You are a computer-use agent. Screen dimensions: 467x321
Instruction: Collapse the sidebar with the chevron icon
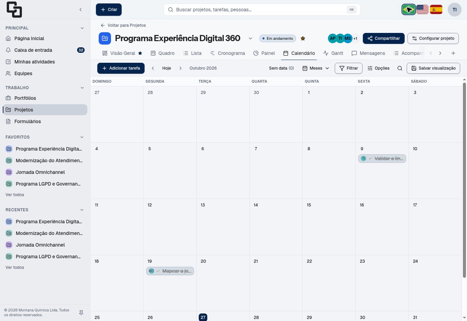81,10
